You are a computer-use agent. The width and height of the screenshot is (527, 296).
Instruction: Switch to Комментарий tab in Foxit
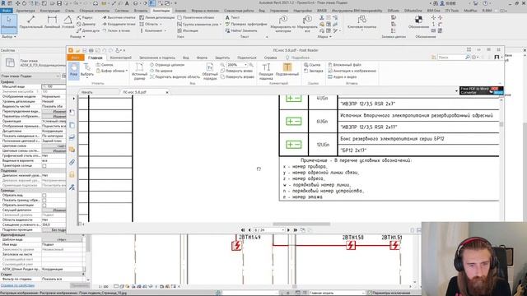[121, 58]
